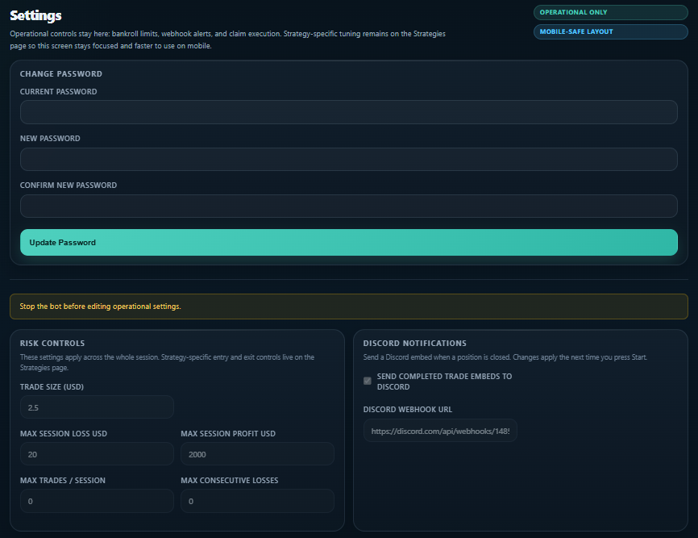
Task: Click the Trade Size (USD) field
Action: pyautogui.click(x=97, y=407)
